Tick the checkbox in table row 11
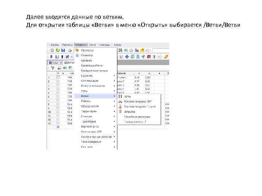 tap(58, 115)
